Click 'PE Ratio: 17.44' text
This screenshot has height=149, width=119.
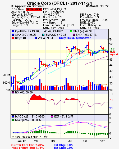tap(90, 15)
